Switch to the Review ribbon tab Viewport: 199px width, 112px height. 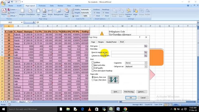[x=60, y=6]
